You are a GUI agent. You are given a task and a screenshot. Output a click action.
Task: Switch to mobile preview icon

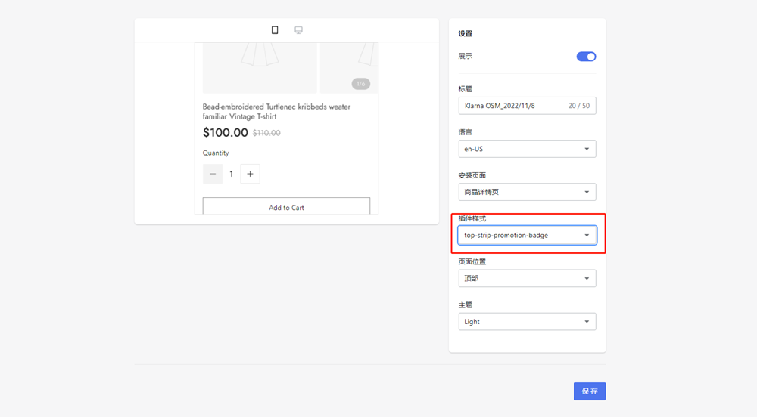pyautogui.click(x=275, y=30)
